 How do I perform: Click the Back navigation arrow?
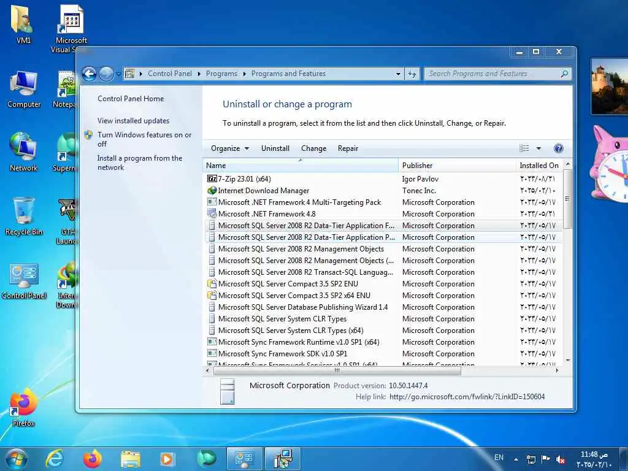coord(89,74)
